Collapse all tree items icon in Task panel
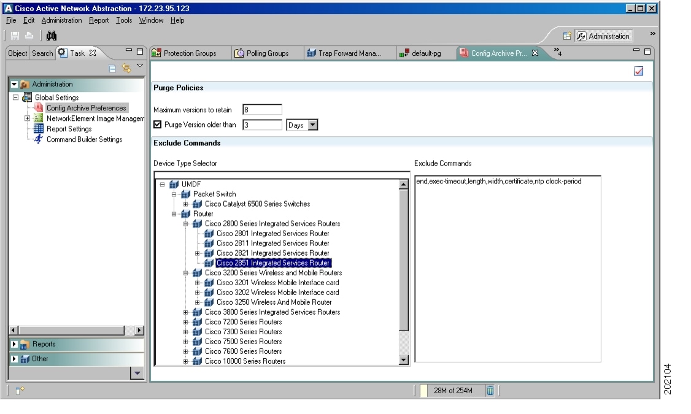Screen dimensions: 691x414 tap(112, 68)
